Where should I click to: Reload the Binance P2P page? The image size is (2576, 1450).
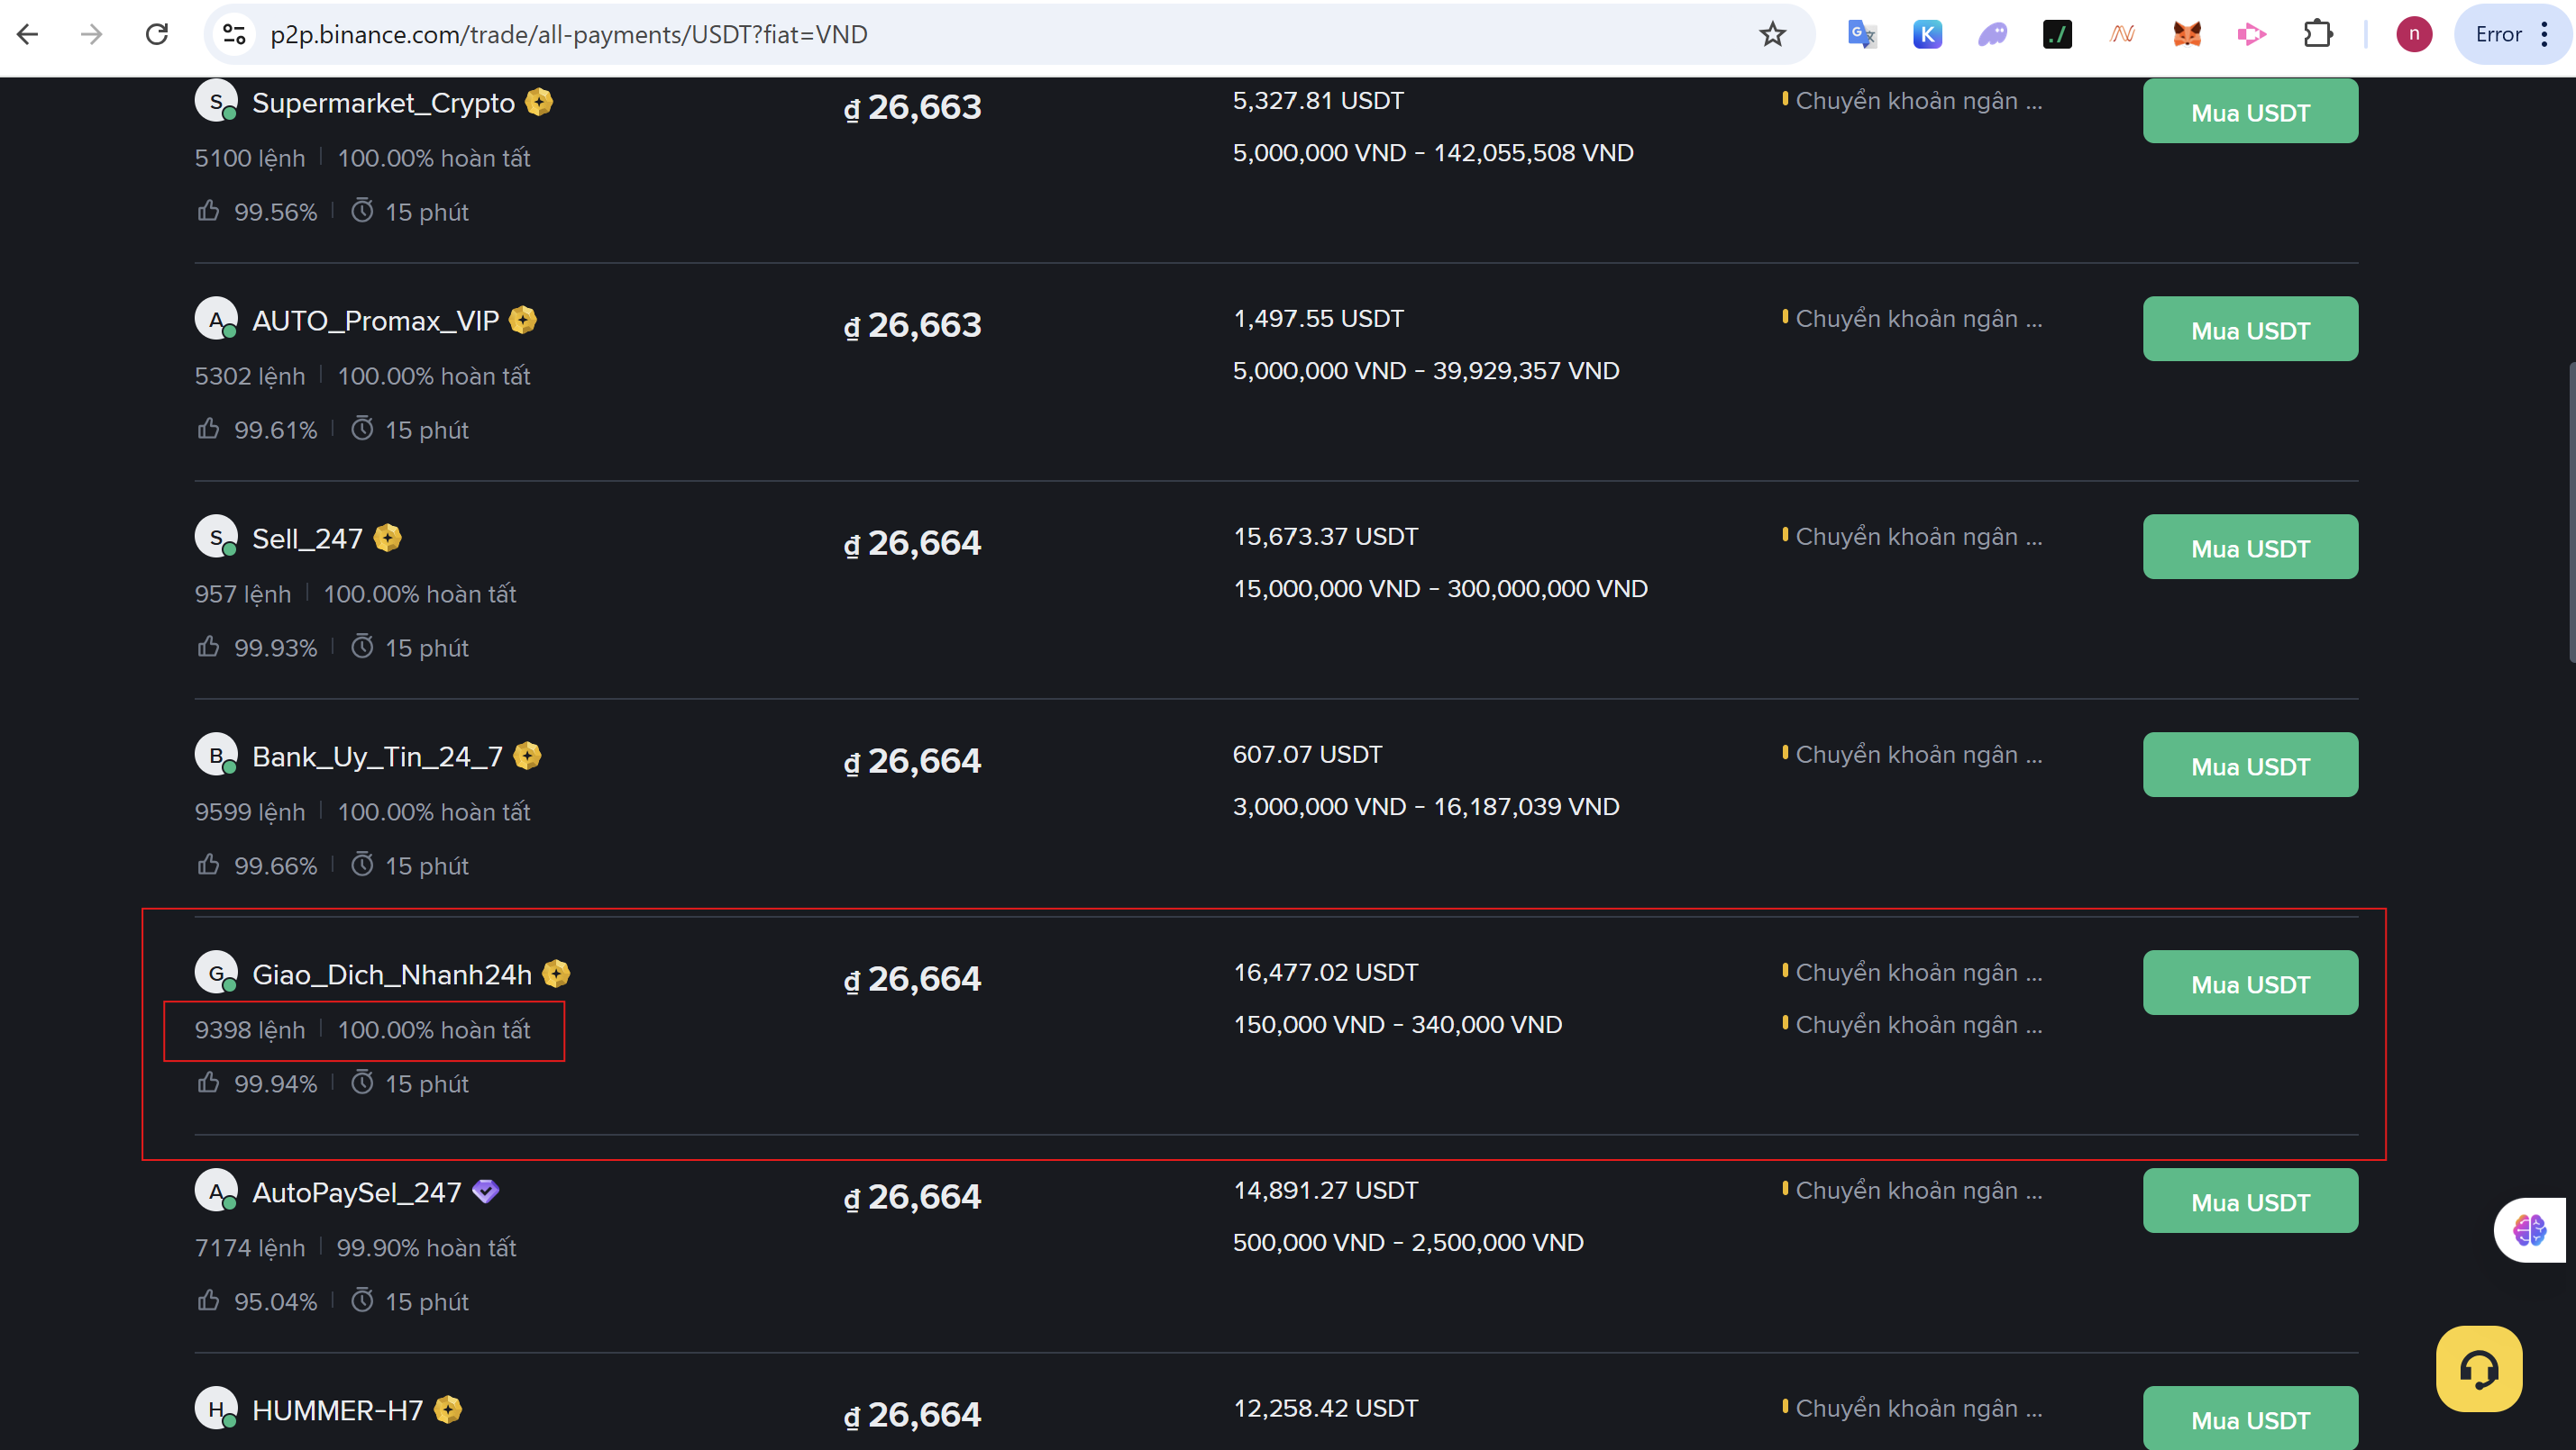157,34
